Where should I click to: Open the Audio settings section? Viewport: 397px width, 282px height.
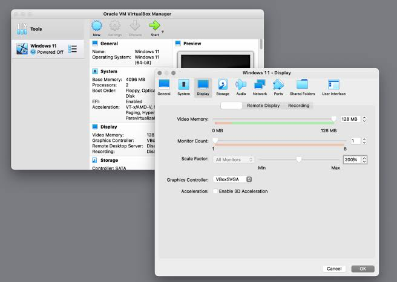tap(241, 87)
